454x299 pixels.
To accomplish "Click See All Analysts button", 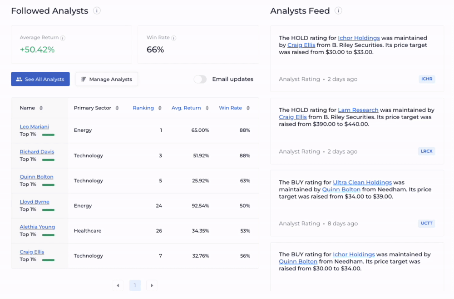I will 40,79.
